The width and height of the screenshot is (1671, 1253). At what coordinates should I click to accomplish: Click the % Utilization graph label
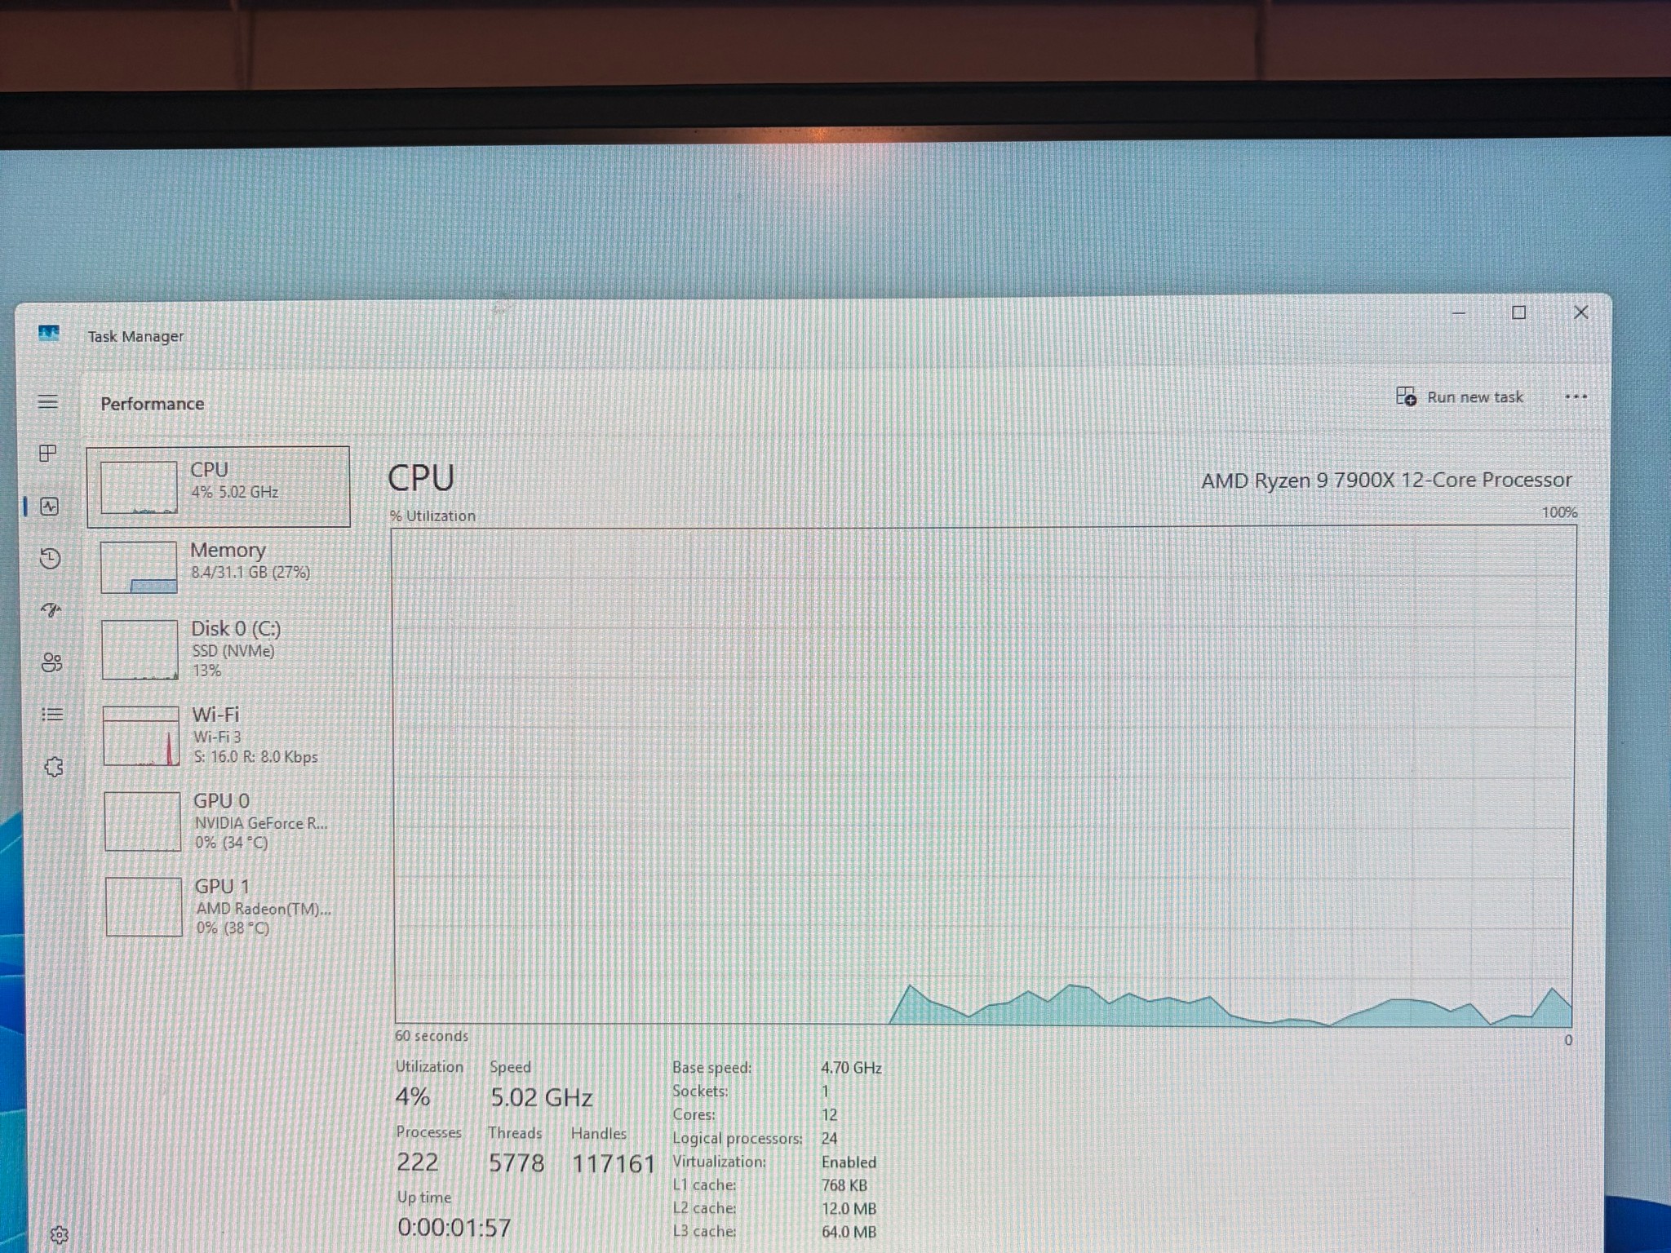tap(432, 516)
